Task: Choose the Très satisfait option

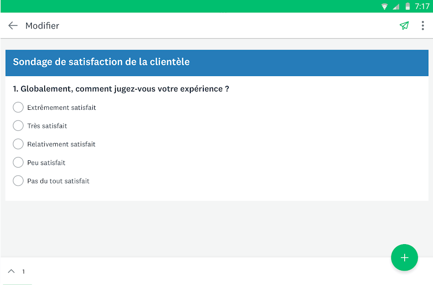Action: [18, 126]
